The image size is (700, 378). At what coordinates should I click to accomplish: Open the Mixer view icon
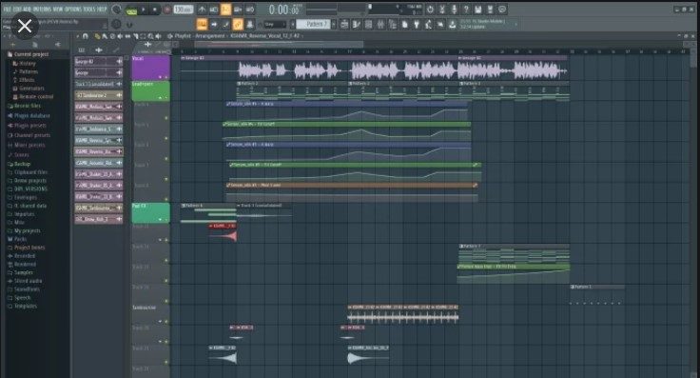point(380,24)
